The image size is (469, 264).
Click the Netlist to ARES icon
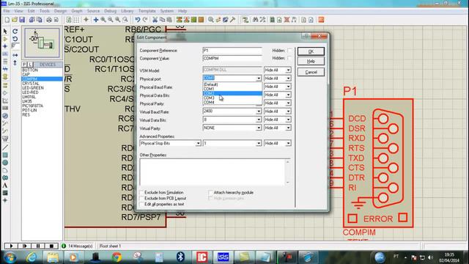[x=321, y=20]
